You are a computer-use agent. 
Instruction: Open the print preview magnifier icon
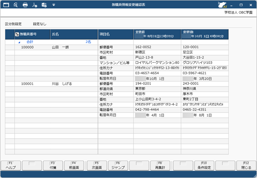[x=15, y=5]
